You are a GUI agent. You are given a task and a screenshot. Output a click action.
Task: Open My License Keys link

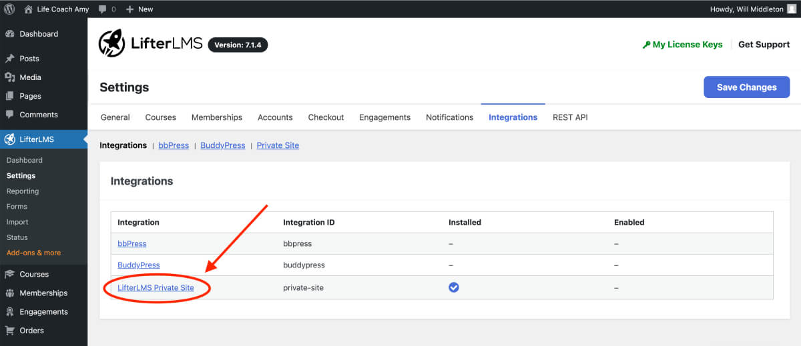682,45
